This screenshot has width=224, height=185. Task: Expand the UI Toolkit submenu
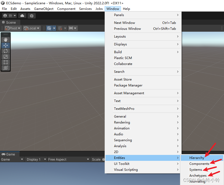(143, 164)
